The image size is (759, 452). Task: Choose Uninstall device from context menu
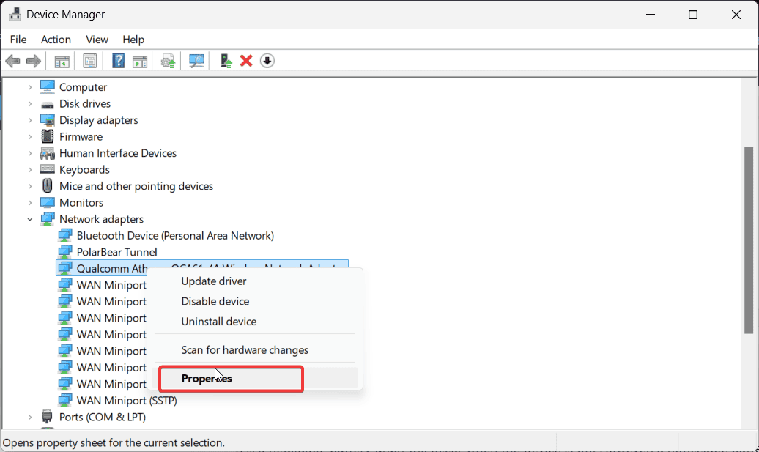click(256, 322)
